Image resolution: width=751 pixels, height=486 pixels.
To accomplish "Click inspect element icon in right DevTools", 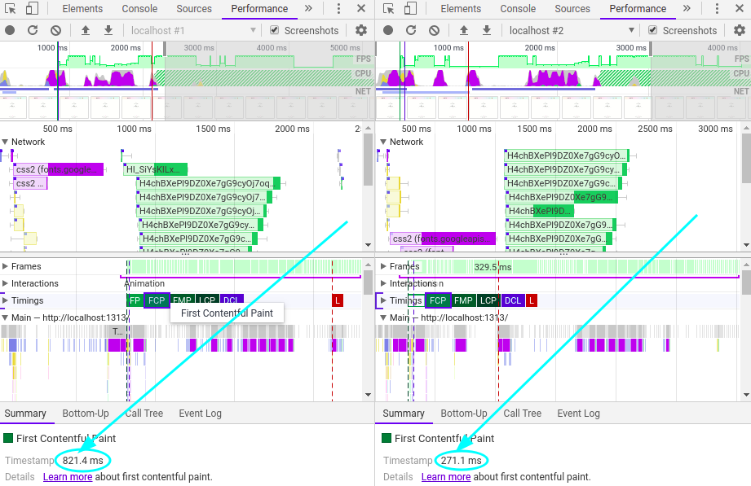I will click(388, 9).
